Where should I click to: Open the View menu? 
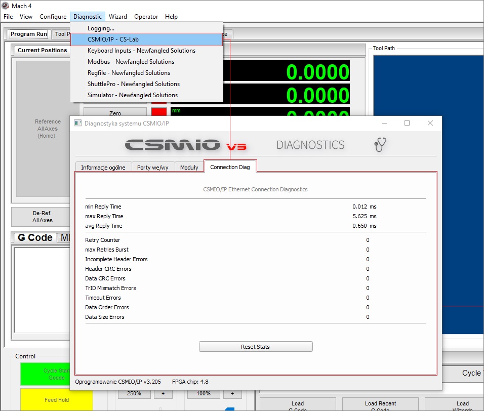[26, 17]
